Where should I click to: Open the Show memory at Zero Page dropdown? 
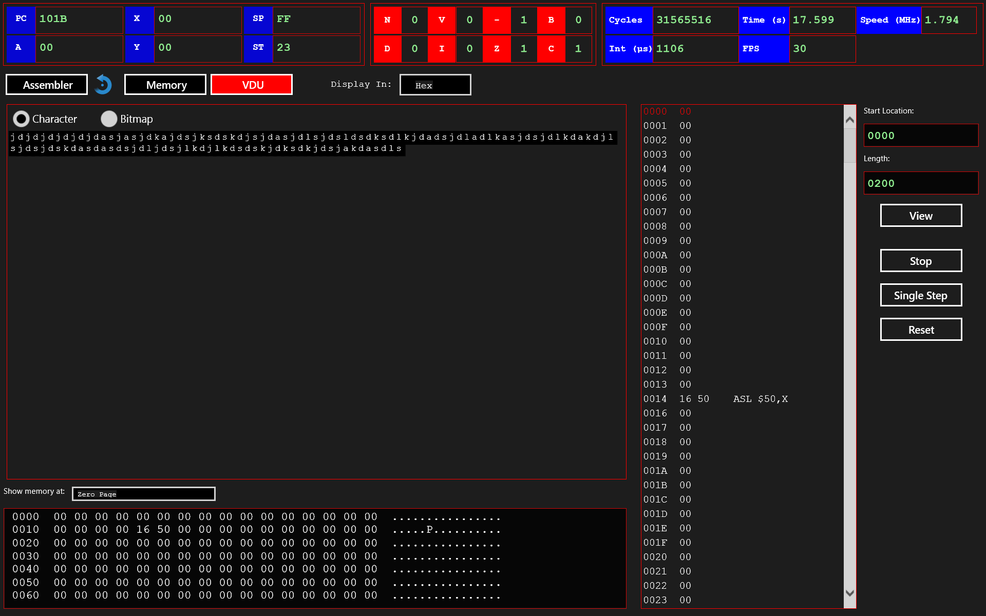coord(143,494)
